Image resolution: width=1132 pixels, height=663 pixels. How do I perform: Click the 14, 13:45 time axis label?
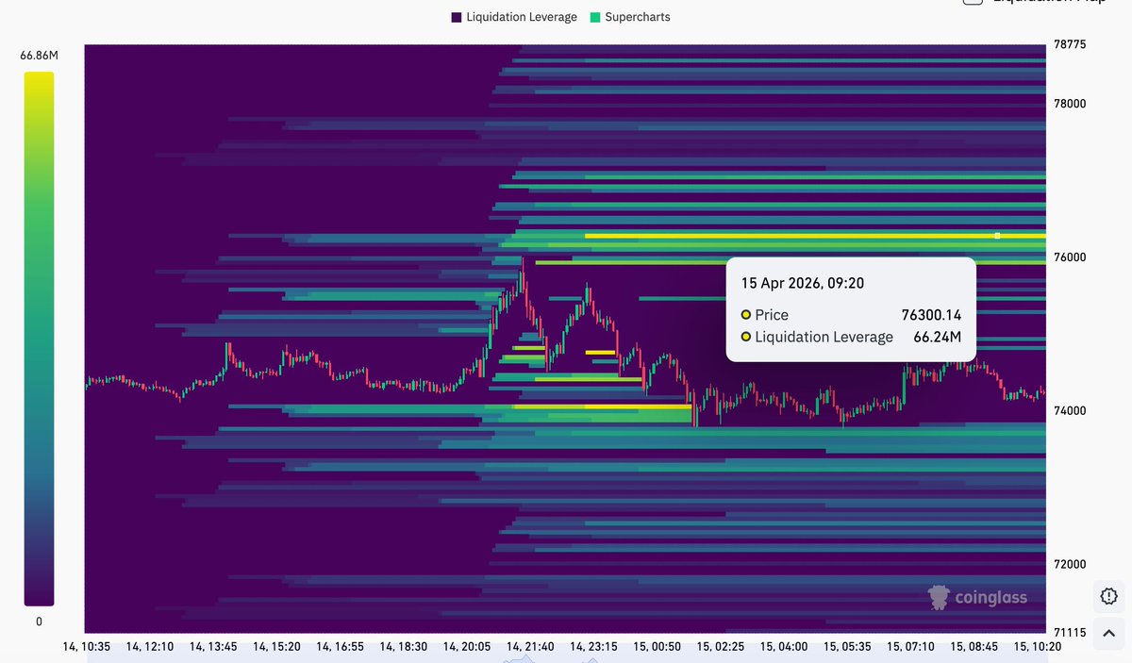click(x=213, y=647)
